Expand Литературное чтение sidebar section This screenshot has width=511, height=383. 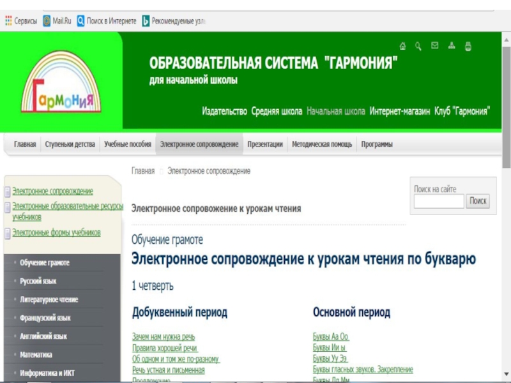point(49,299)
